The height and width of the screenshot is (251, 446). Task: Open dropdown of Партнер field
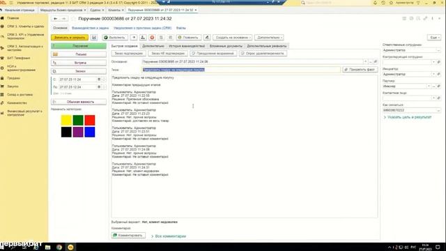click(x=429, y=86)
